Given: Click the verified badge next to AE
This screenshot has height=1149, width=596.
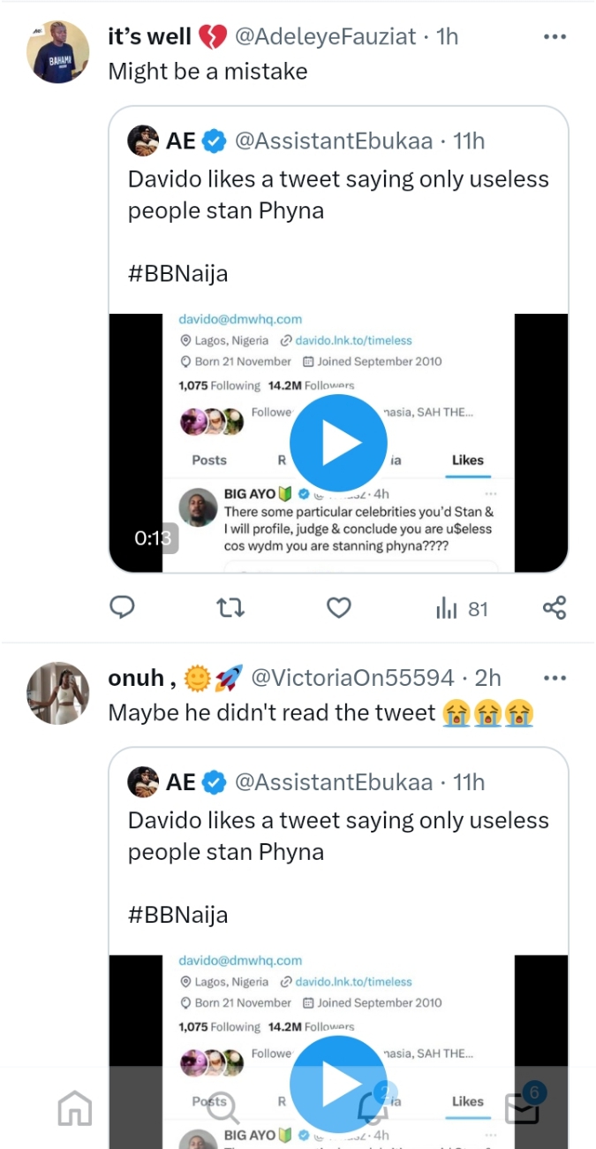Looking at the screenshot, I should 214,140.
